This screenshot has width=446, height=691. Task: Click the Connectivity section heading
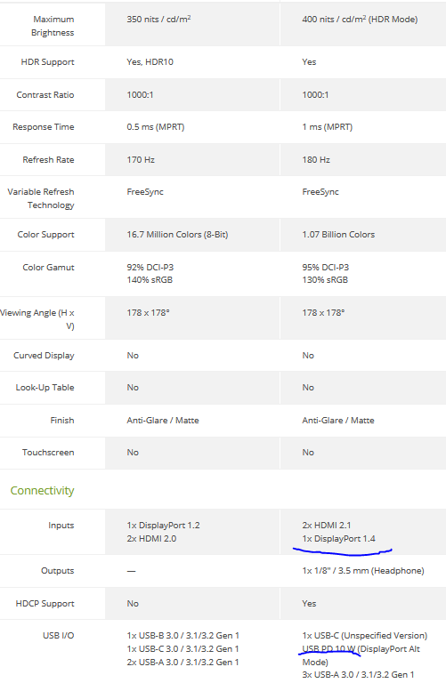(x=42, y=491)
